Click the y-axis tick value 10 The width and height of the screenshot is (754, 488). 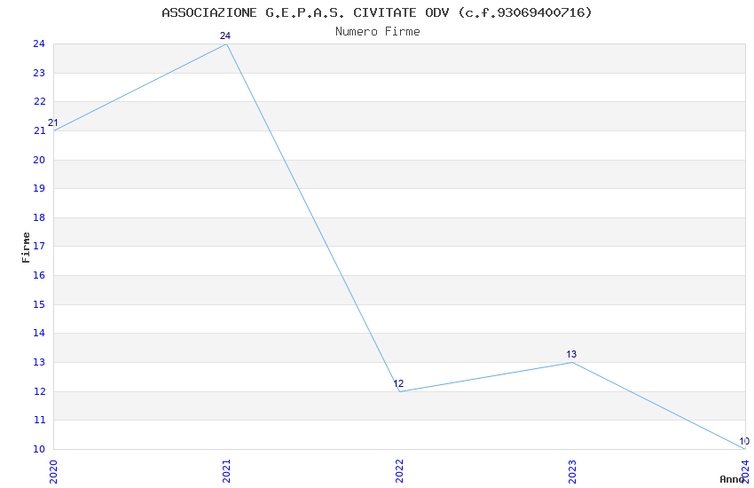pos(39,450)
